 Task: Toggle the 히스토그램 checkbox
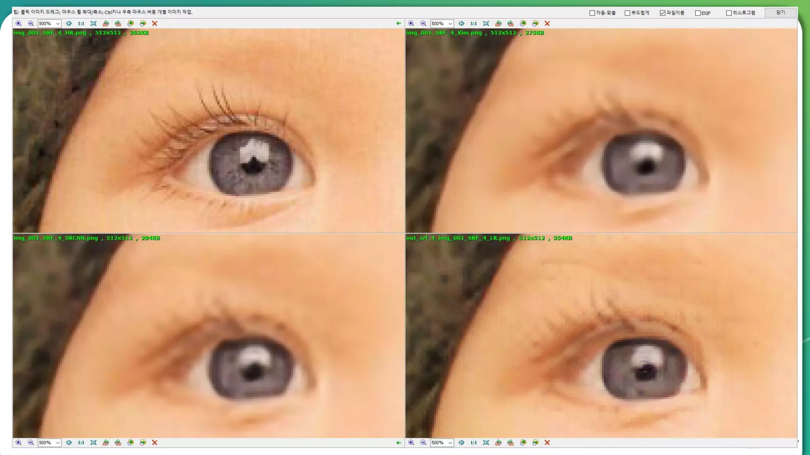tap(729, 13)
